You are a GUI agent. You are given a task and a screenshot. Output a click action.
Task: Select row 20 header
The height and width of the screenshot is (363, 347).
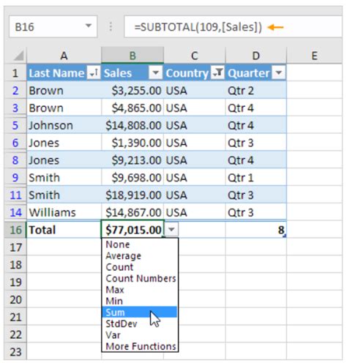(x=15, y=299)
